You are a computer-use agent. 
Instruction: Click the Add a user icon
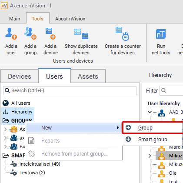11,33
